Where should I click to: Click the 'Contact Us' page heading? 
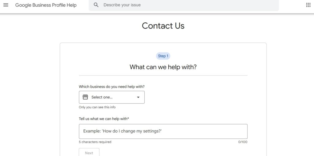[163, 26]
